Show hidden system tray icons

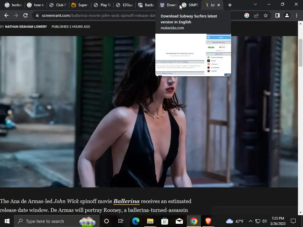(x=250, y=221)
